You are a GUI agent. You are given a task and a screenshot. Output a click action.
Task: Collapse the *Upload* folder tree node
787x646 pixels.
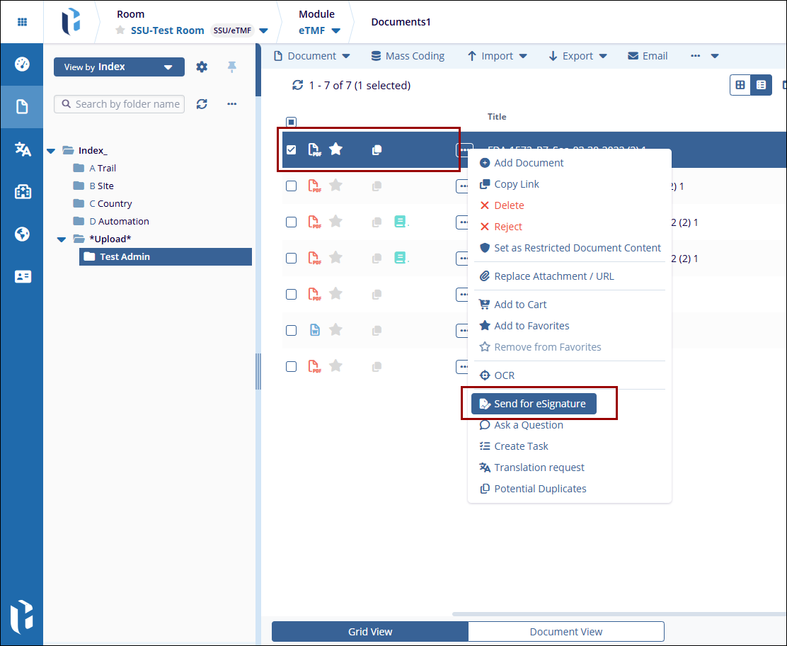pyautogui.click(x=62, y=239)
